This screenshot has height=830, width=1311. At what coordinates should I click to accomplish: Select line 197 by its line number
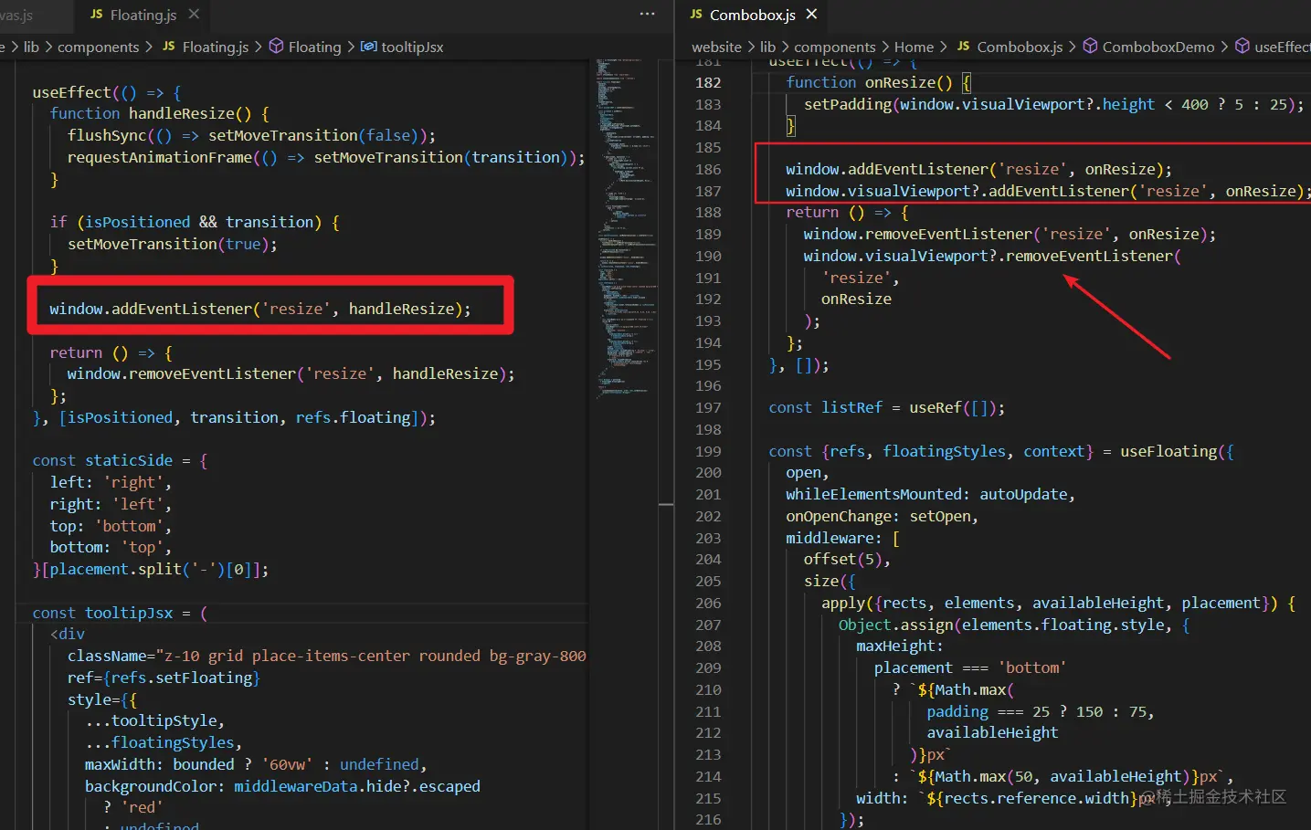(708, 407)
